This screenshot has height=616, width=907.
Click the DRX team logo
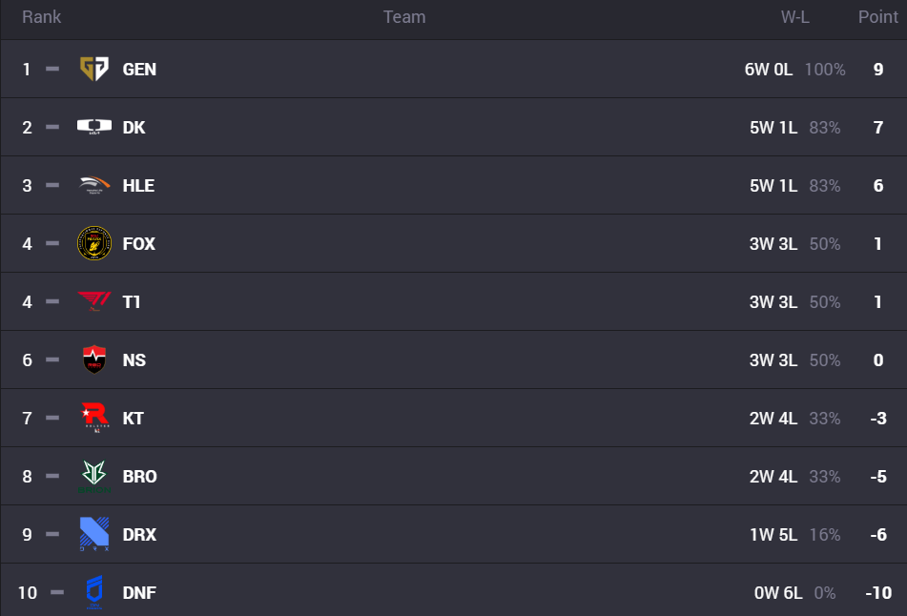pos(94,534)
